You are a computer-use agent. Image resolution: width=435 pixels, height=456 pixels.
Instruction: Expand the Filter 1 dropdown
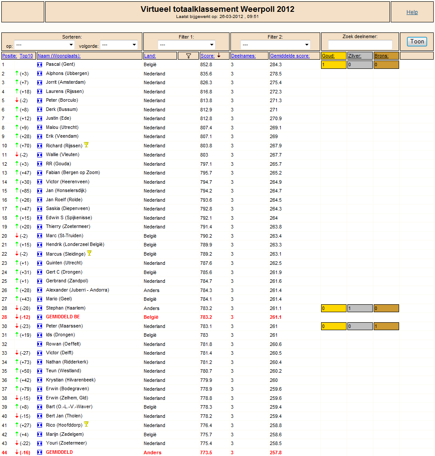pos(187,45)
